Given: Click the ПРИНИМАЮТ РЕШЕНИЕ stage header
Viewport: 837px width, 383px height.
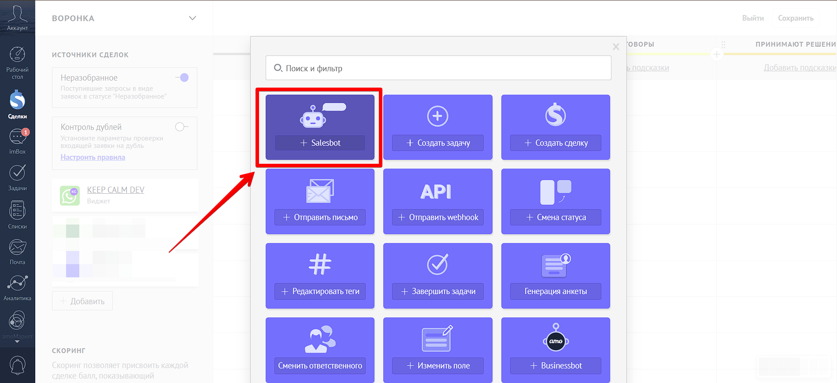Looking at the screenshot, I should [x=796, y=44].
